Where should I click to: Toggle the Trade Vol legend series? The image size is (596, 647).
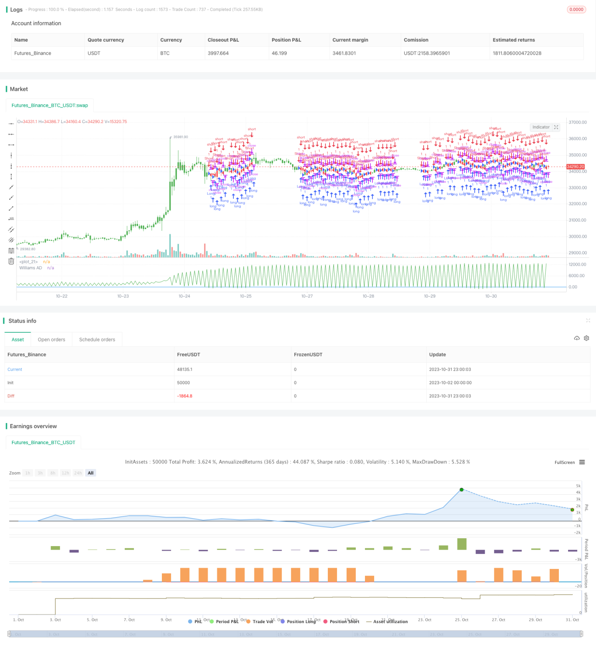point(259,621)
